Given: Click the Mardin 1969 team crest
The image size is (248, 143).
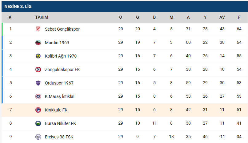Looking at the screenshot, I should click(x=38, y=43).
